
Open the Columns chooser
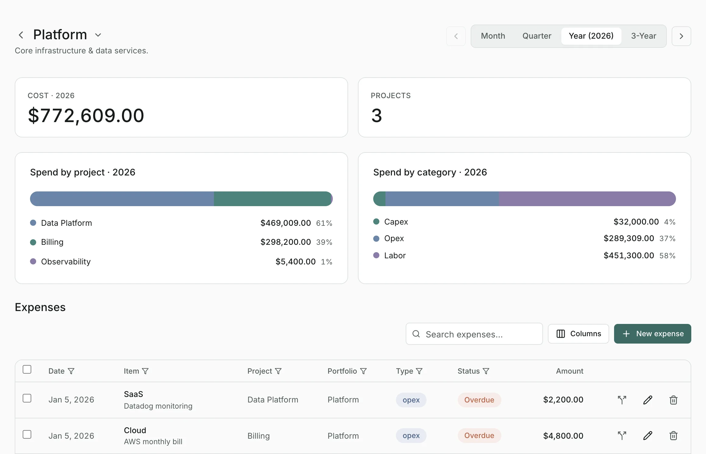tap(578, 334)
